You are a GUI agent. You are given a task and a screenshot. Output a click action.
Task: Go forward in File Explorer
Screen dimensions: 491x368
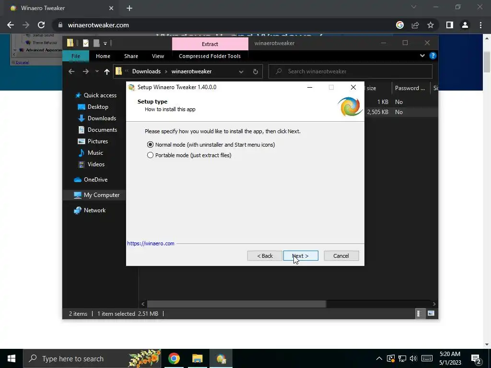85,71
